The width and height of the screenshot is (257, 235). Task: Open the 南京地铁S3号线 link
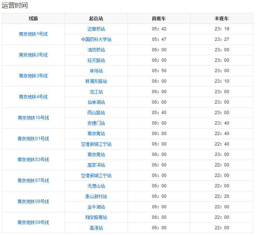point(33,160)
